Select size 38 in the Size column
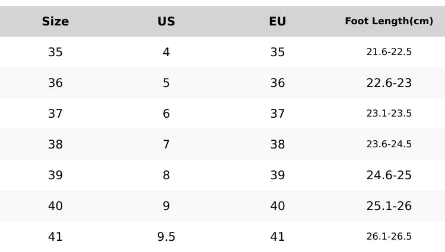Screen dimensions: 445x252 click(x=55, y=144)
